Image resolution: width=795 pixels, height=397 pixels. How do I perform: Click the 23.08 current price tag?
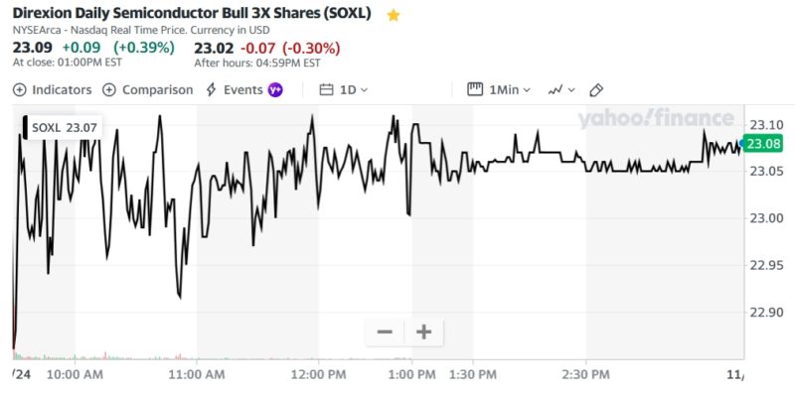click(762, 144)
